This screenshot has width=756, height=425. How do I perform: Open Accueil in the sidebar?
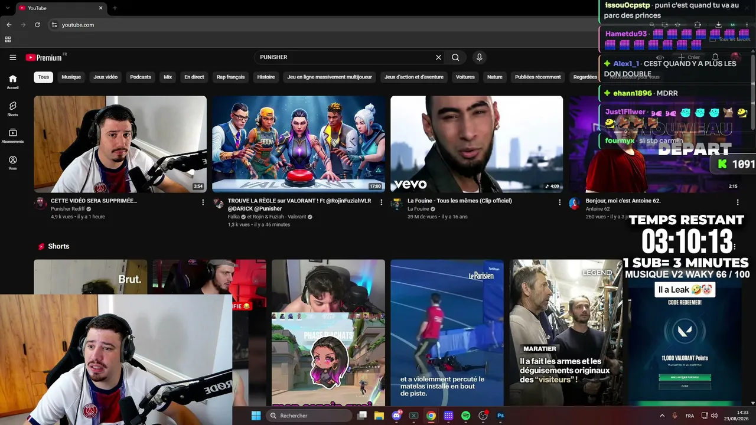pos(12,81)
